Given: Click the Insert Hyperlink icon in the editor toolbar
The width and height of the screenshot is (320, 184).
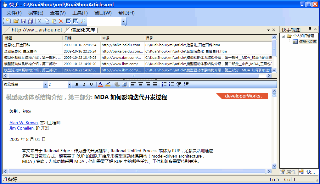Looking at the screenshot, I should click(x=117, y=84).
